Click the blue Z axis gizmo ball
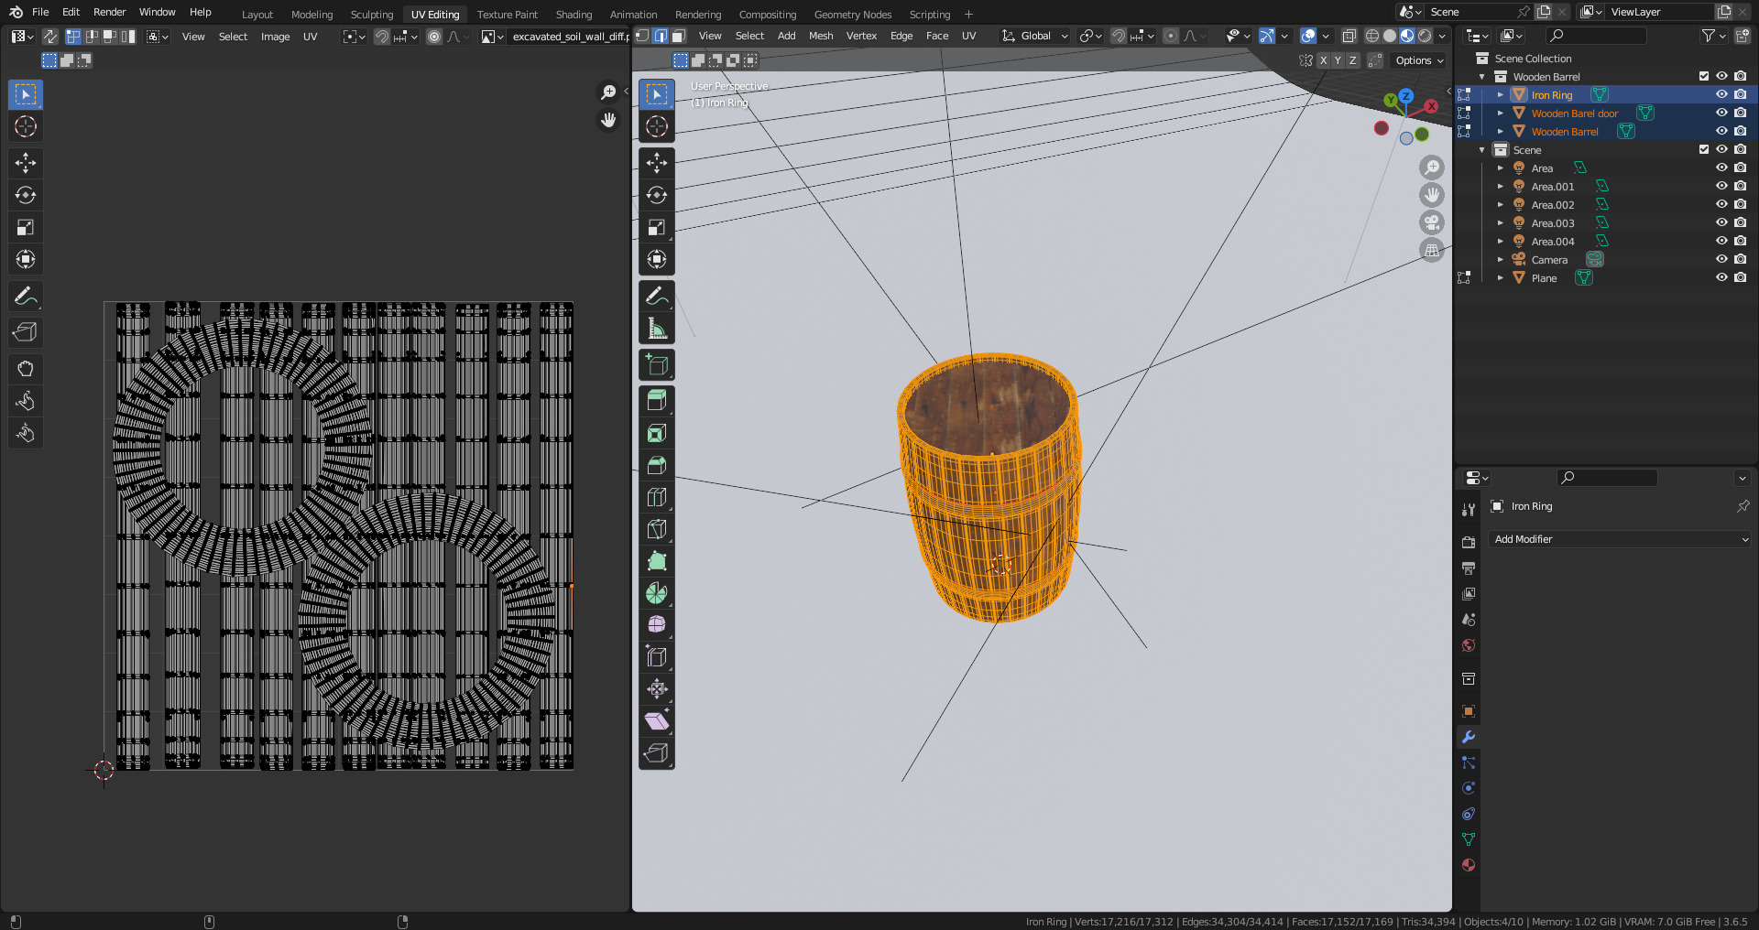This screenshot has width=1759, height=930. (x=1406, y=95)
